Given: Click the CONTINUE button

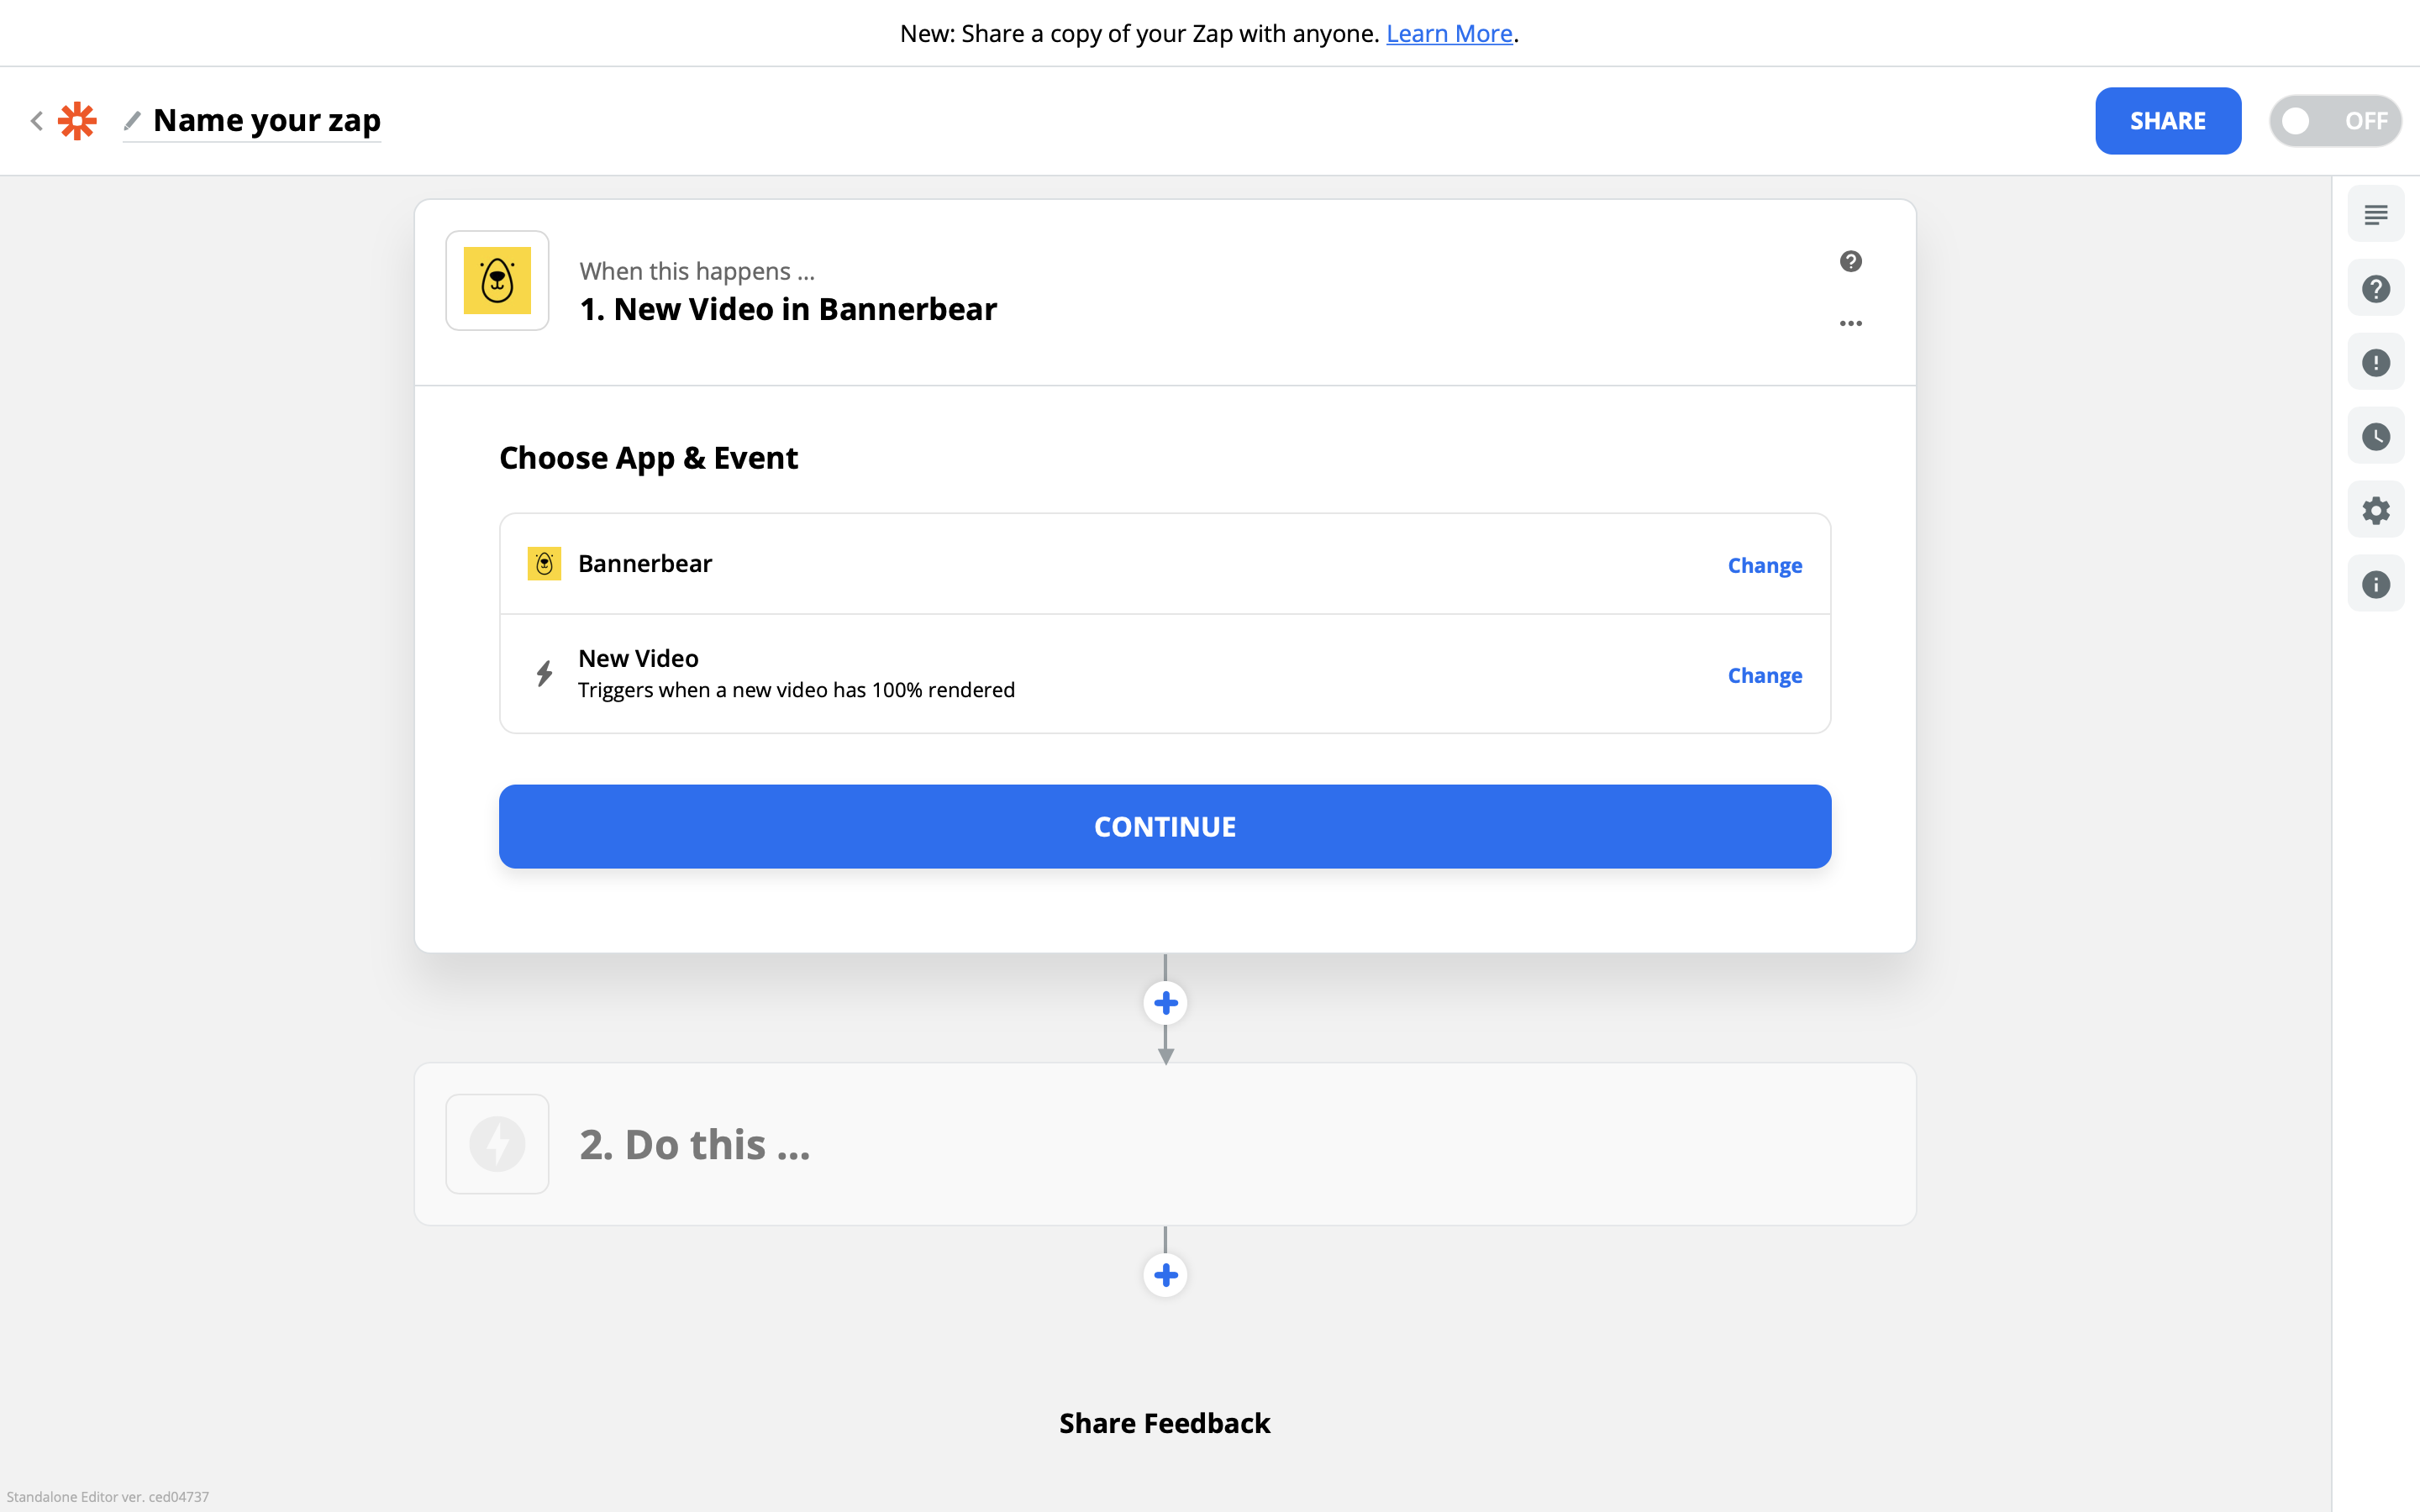Looking at the screenshot, I should coord(1165,826).
